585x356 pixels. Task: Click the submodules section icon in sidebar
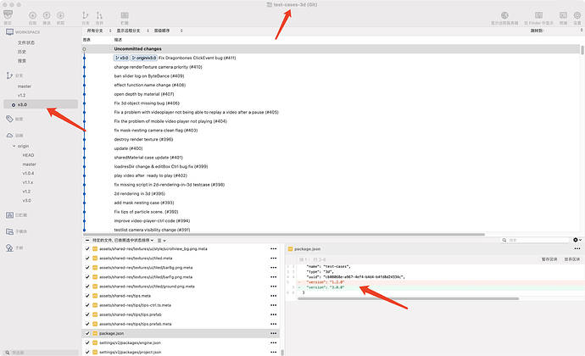9,231
